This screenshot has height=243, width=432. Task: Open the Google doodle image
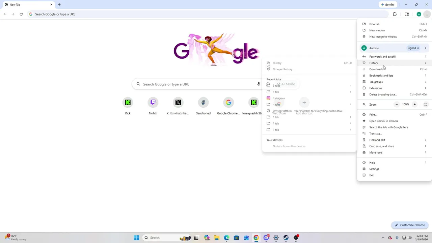pyautogui.click(x=216, y=49)
